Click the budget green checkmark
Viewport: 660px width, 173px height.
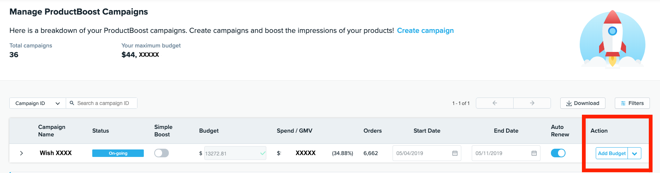263,153
